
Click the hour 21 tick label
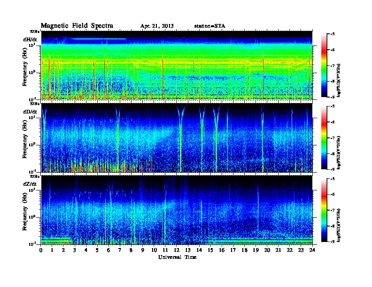point(279,250)
